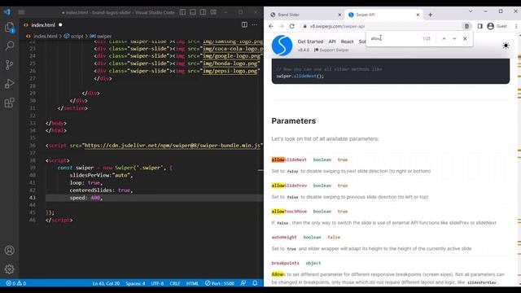Click the Swiper logo
Image resolution: width=521 pixels, height=293 pixels.
(282, 46)
